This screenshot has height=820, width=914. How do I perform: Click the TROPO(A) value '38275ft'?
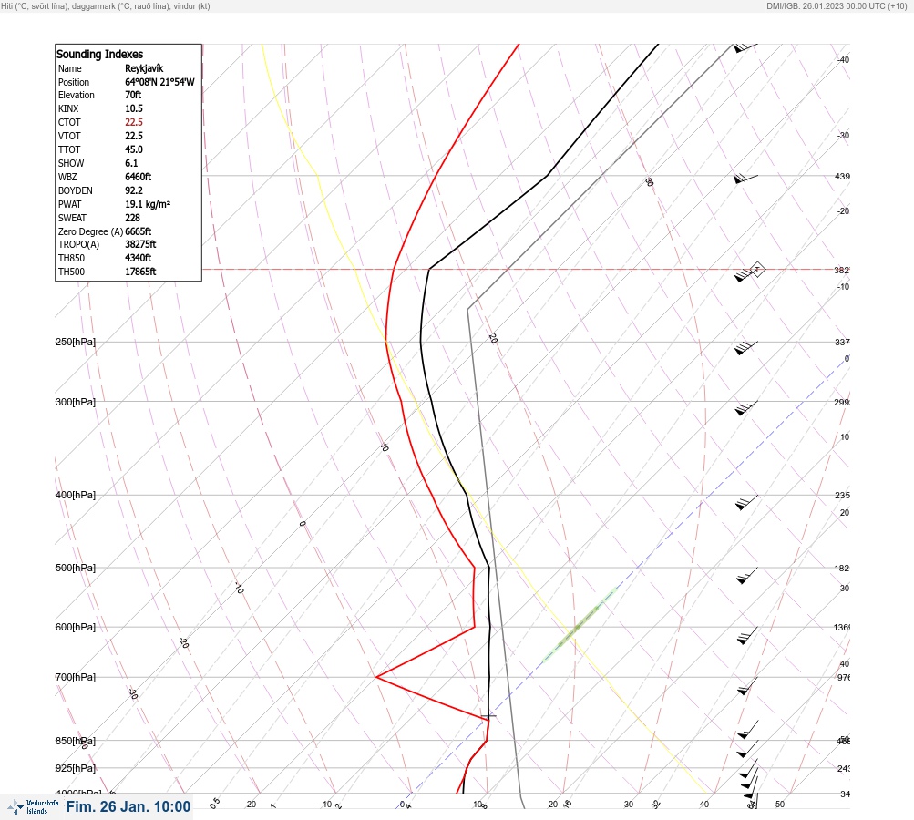pyautogui.click(x=140, y=244)
